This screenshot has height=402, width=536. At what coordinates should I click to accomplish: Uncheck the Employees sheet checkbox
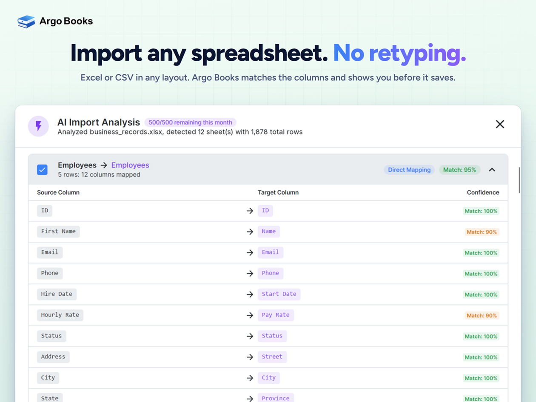tap(42, 170)
